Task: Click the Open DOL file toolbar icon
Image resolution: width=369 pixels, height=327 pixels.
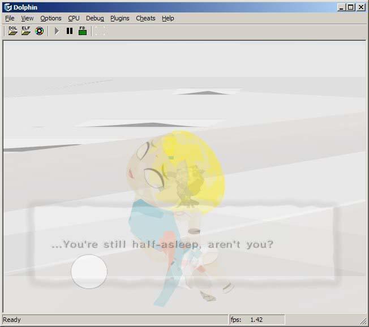Action: pyautogui.click(x=13, y=31)
